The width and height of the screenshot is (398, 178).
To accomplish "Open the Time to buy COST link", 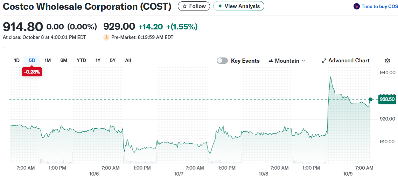I will (379, 6).
